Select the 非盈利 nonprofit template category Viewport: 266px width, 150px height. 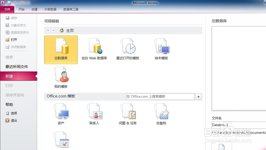(x=161, y=114)
